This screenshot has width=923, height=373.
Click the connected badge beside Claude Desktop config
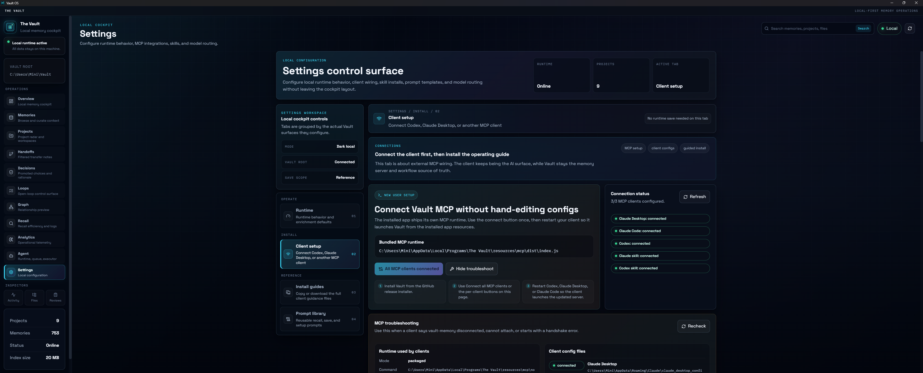pos(566,365)
